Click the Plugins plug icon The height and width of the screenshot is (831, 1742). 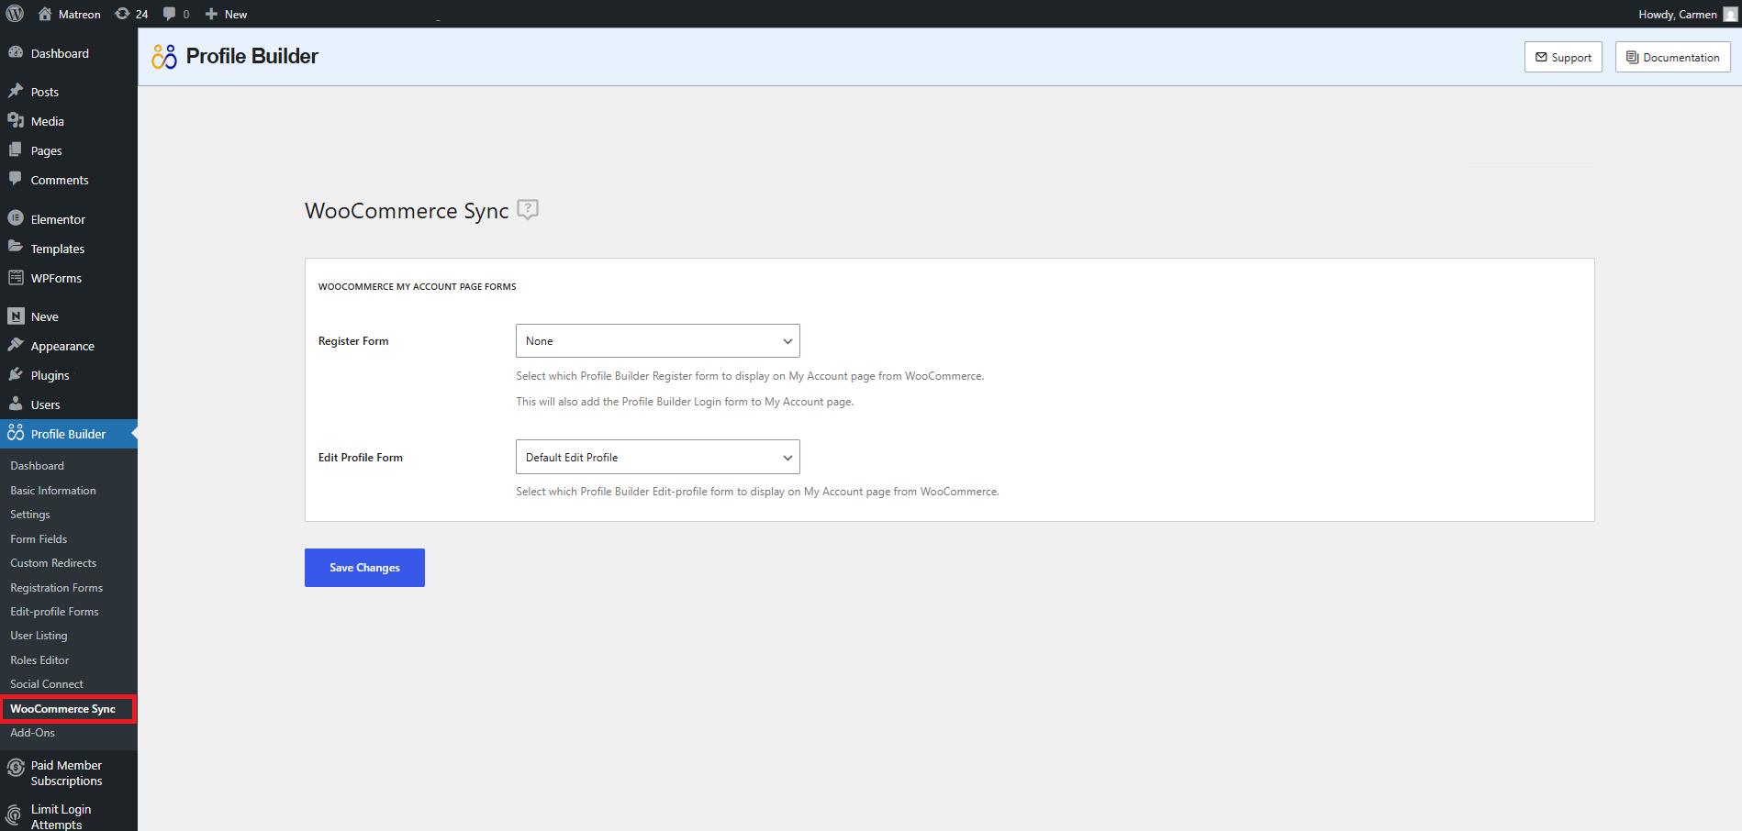coord(16,374)
